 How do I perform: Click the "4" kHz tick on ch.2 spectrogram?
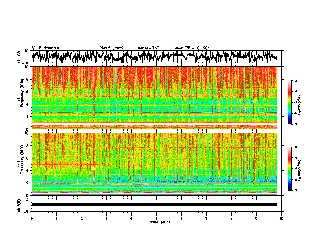[28, 171]
